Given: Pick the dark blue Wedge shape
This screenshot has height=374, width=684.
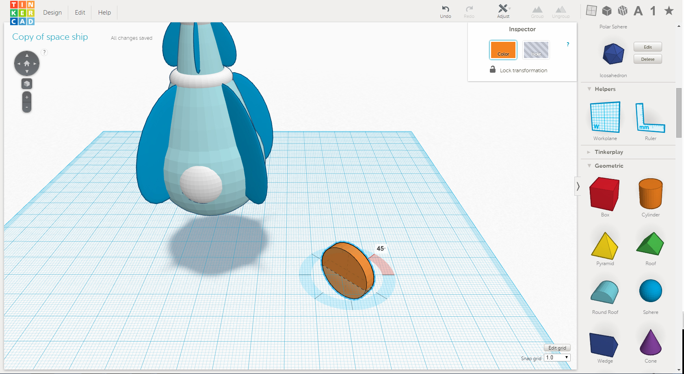Looking at the screenshot, I should pos(604,344).
